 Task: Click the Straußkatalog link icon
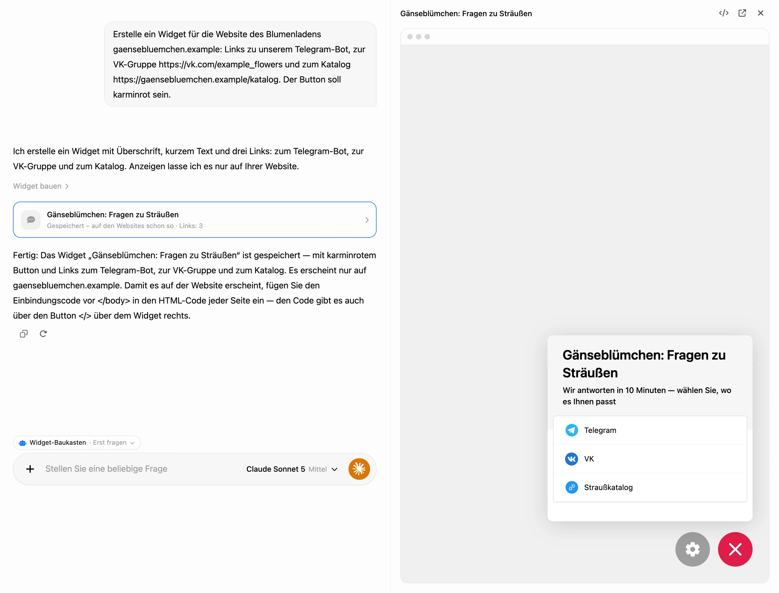click(x=572, y=487)
